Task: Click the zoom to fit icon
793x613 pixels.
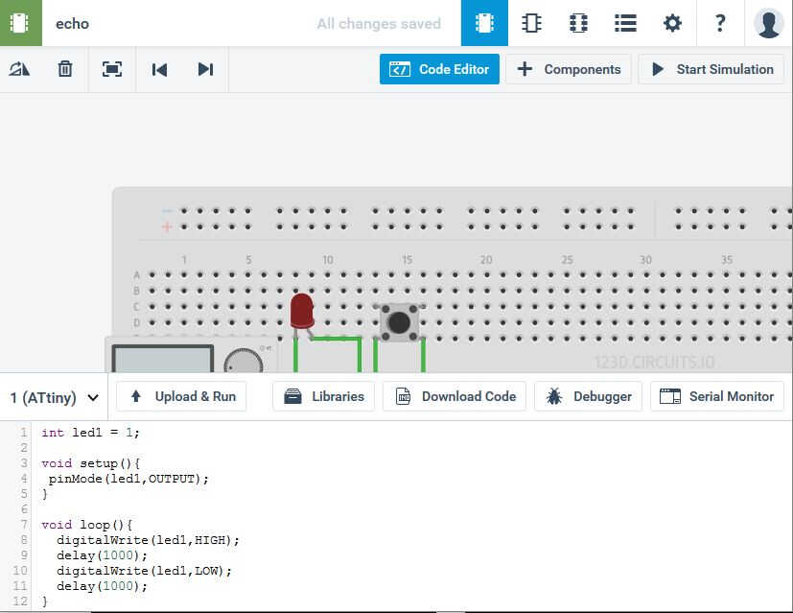Action: 112,69
